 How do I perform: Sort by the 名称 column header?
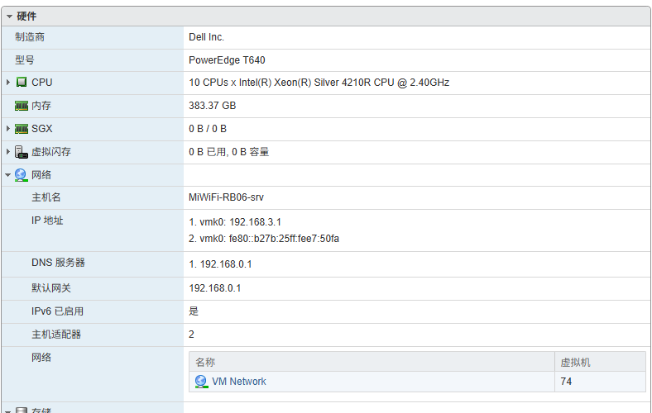coord(205,362)
